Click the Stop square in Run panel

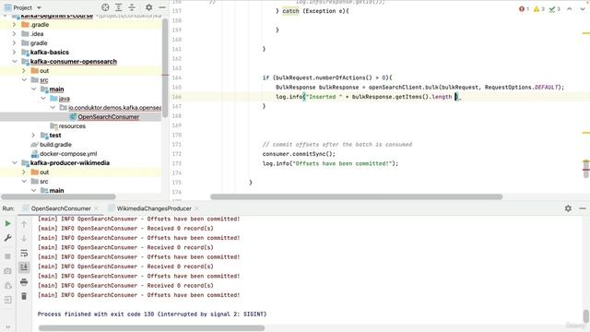7,256
